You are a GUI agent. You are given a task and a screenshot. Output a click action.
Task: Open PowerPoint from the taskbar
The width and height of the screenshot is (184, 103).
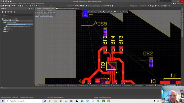(71, 101)
